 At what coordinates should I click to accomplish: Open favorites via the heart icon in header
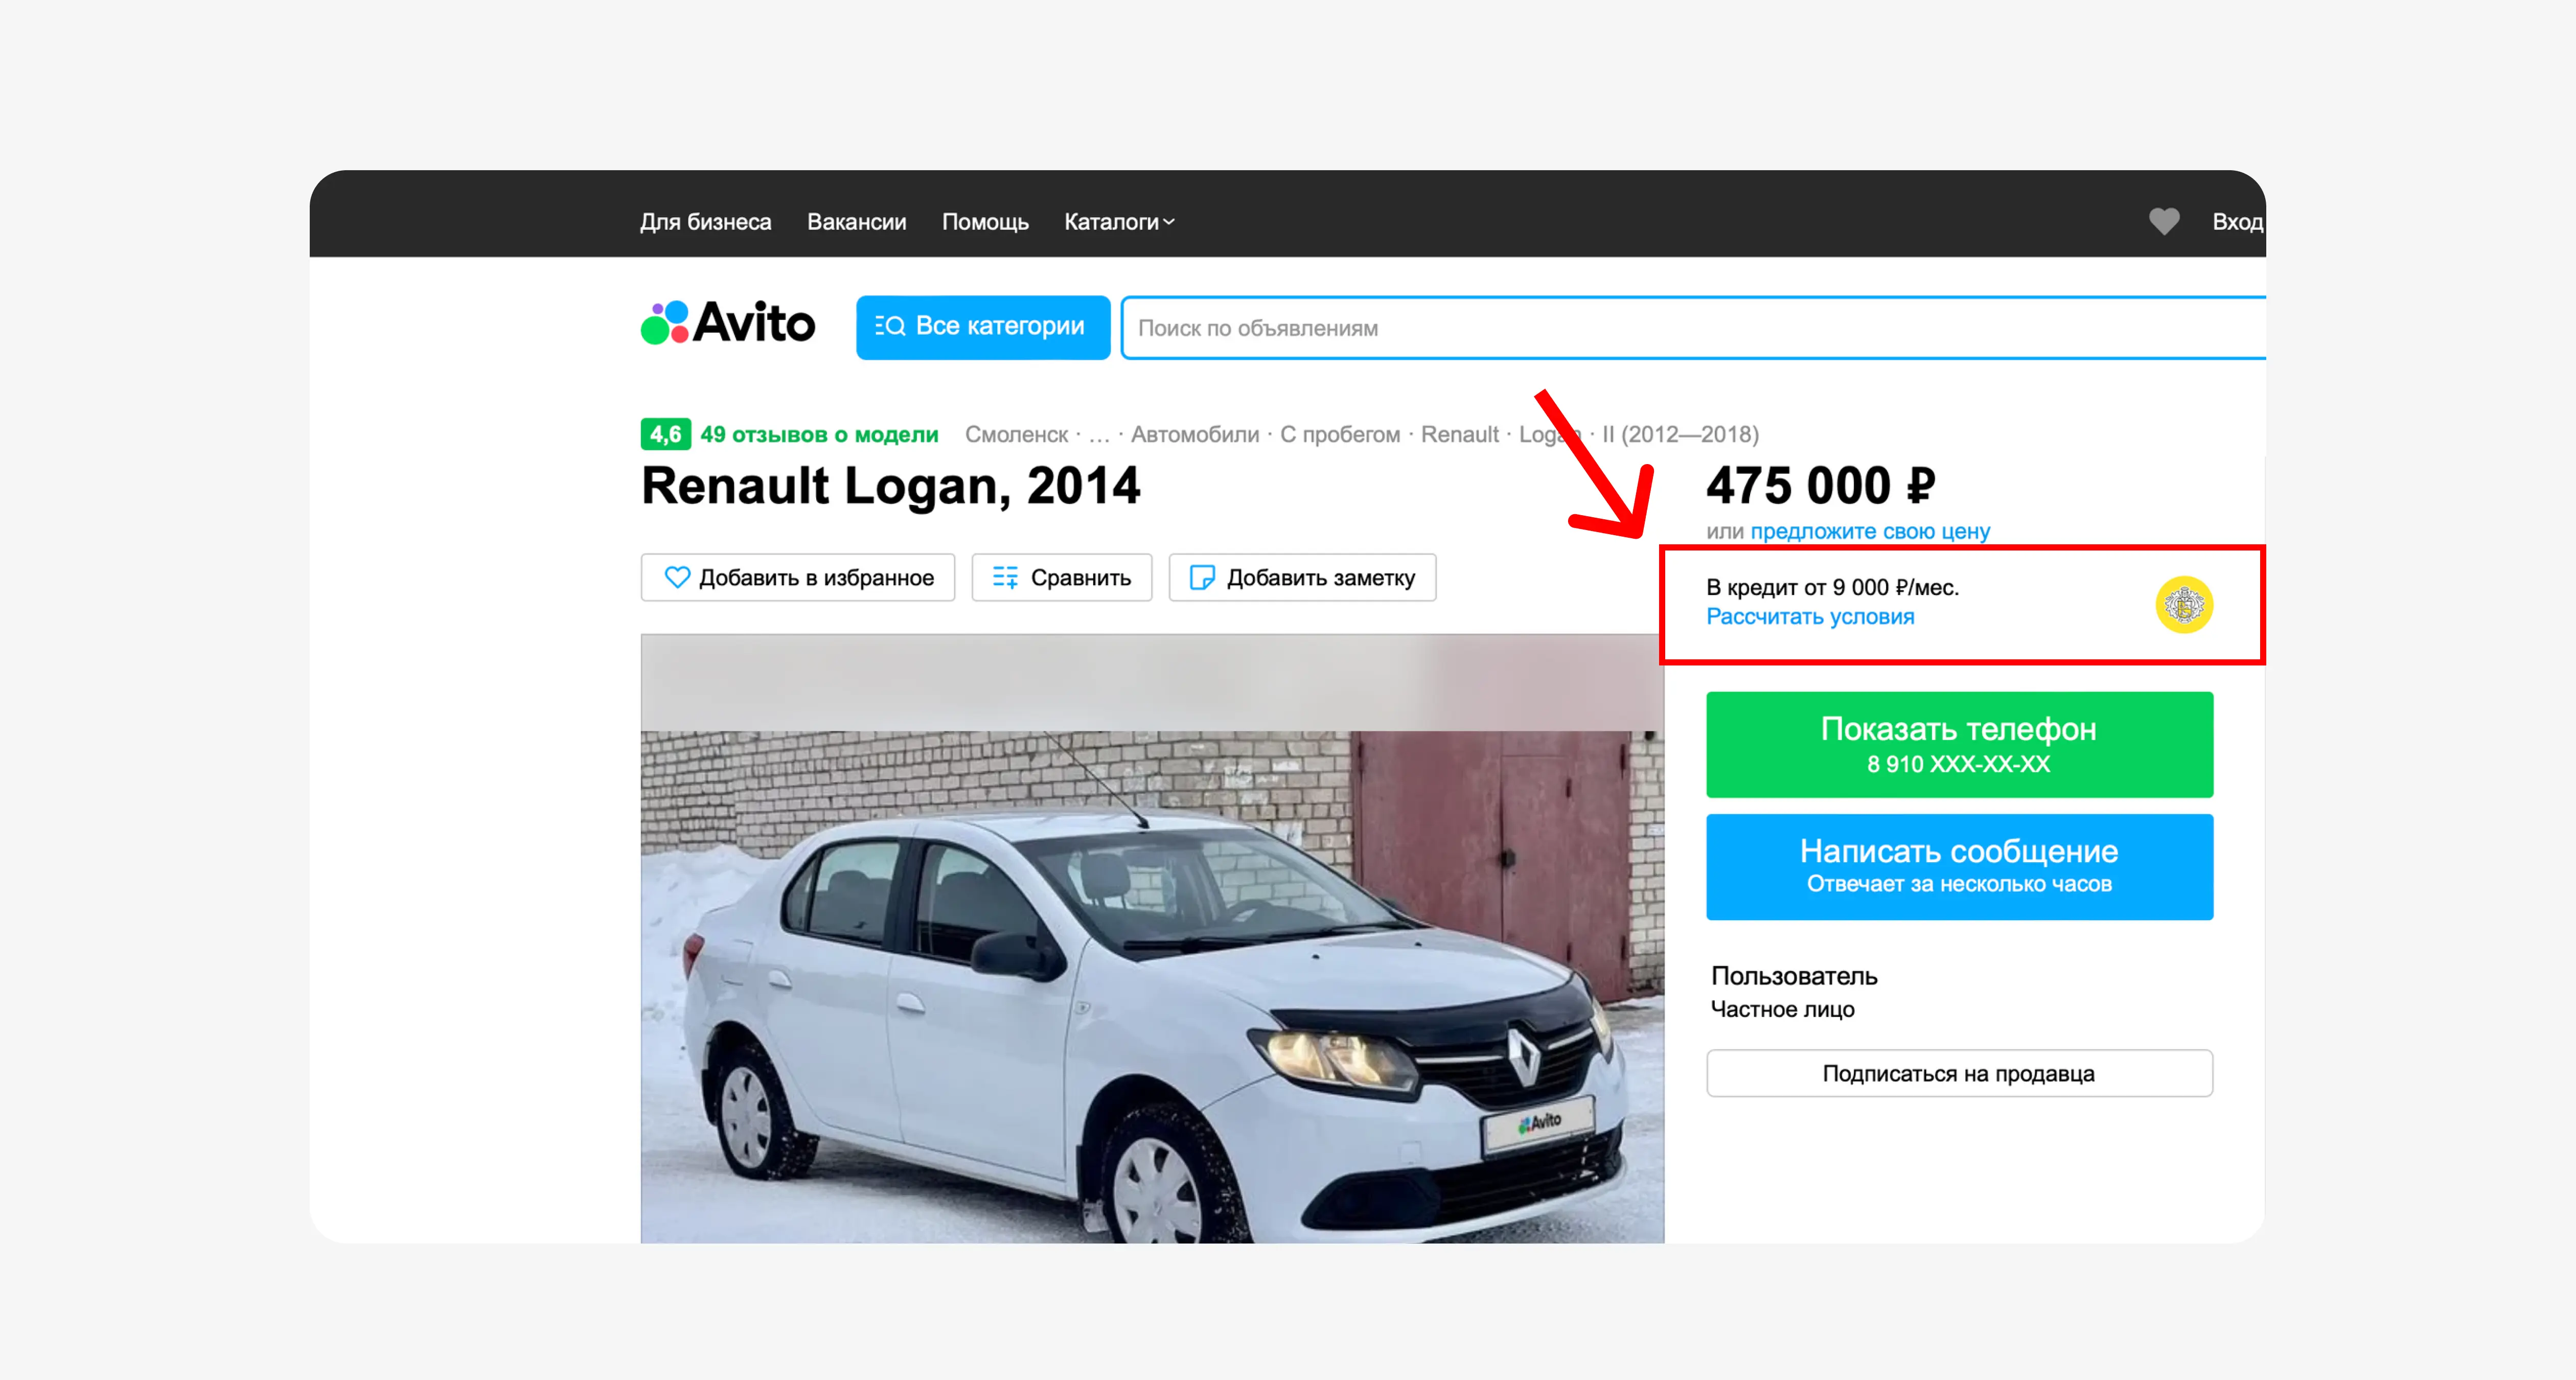pyautogui.click(x=2164, y=221)
